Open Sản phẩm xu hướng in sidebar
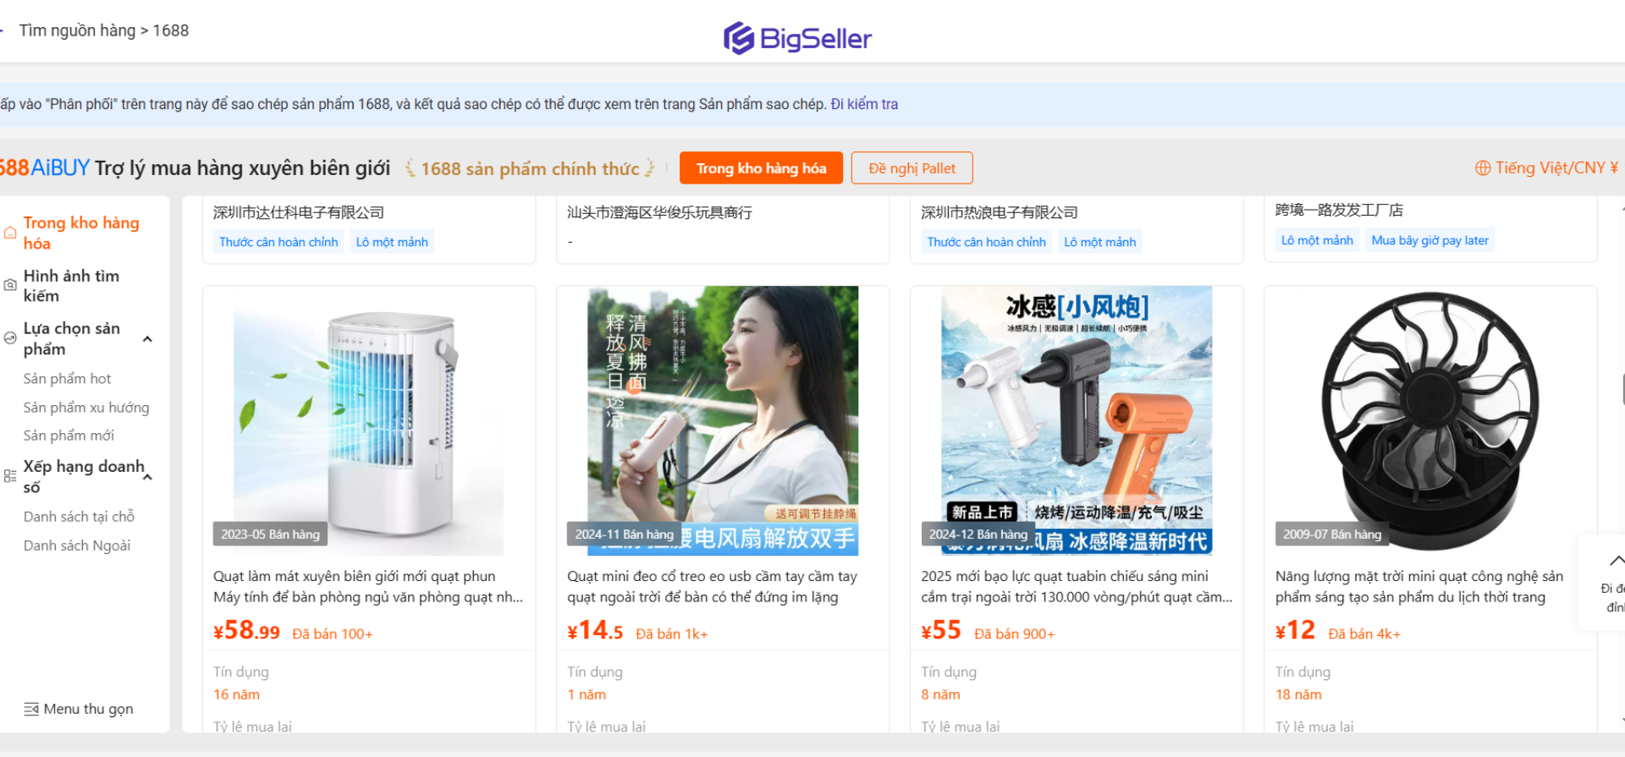 click(x=86, y=407)
